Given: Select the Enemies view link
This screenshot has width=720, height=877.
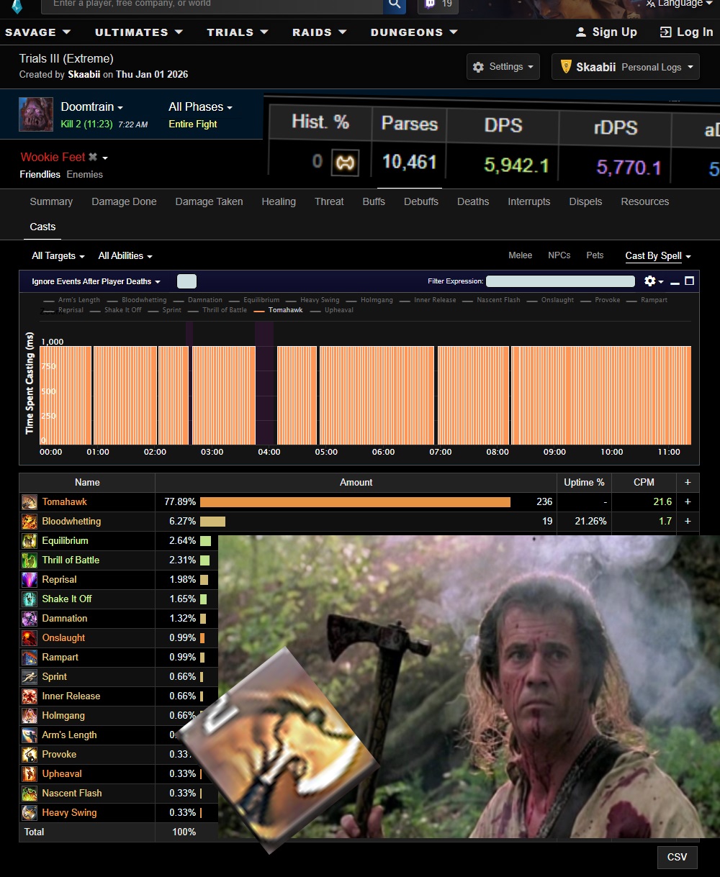Looking at the screenshot, I should tap(85, 175).
